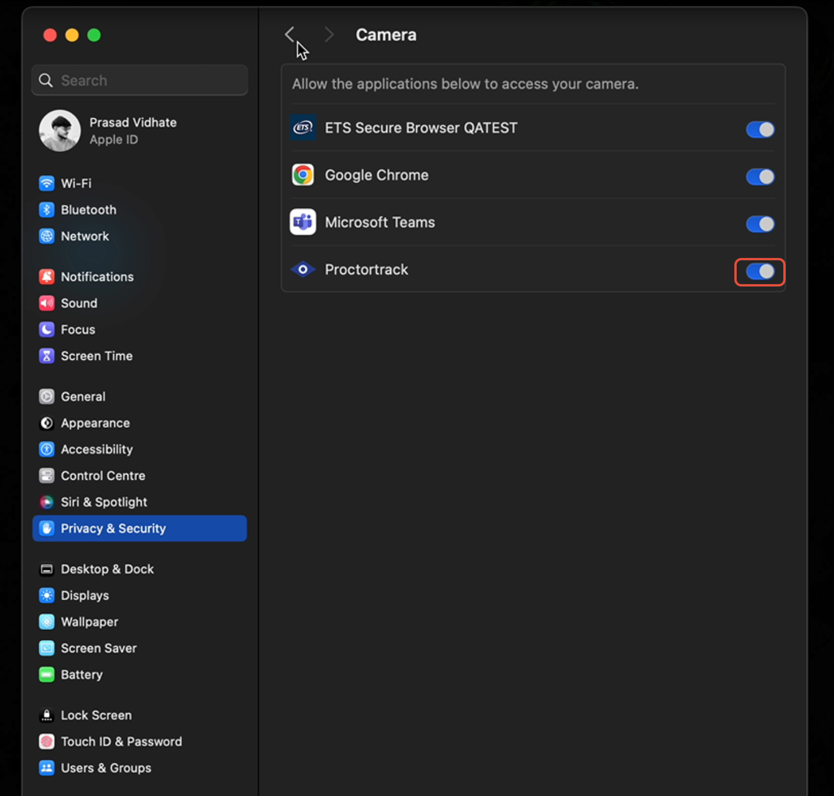
Task: Click the Privacy & Security label
Action: pyautogui.click(x=114, y=528)
